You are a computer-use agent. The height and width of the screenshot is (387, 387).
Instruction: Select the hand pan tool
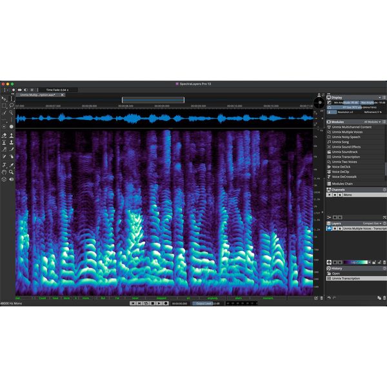coord(4,172)
